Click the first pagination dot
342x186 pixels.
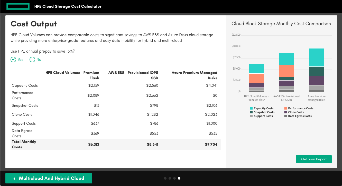click(x=165, y=178)
